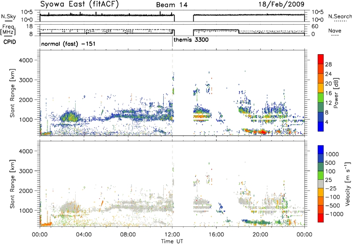
Task: Click the '1000' tick on velocity colorbar
Action: [x=332, y=154]
